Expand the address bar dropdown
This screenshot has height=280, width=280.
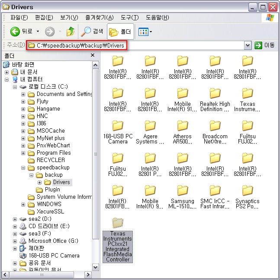pyautogui.click(x=248, y=45)
